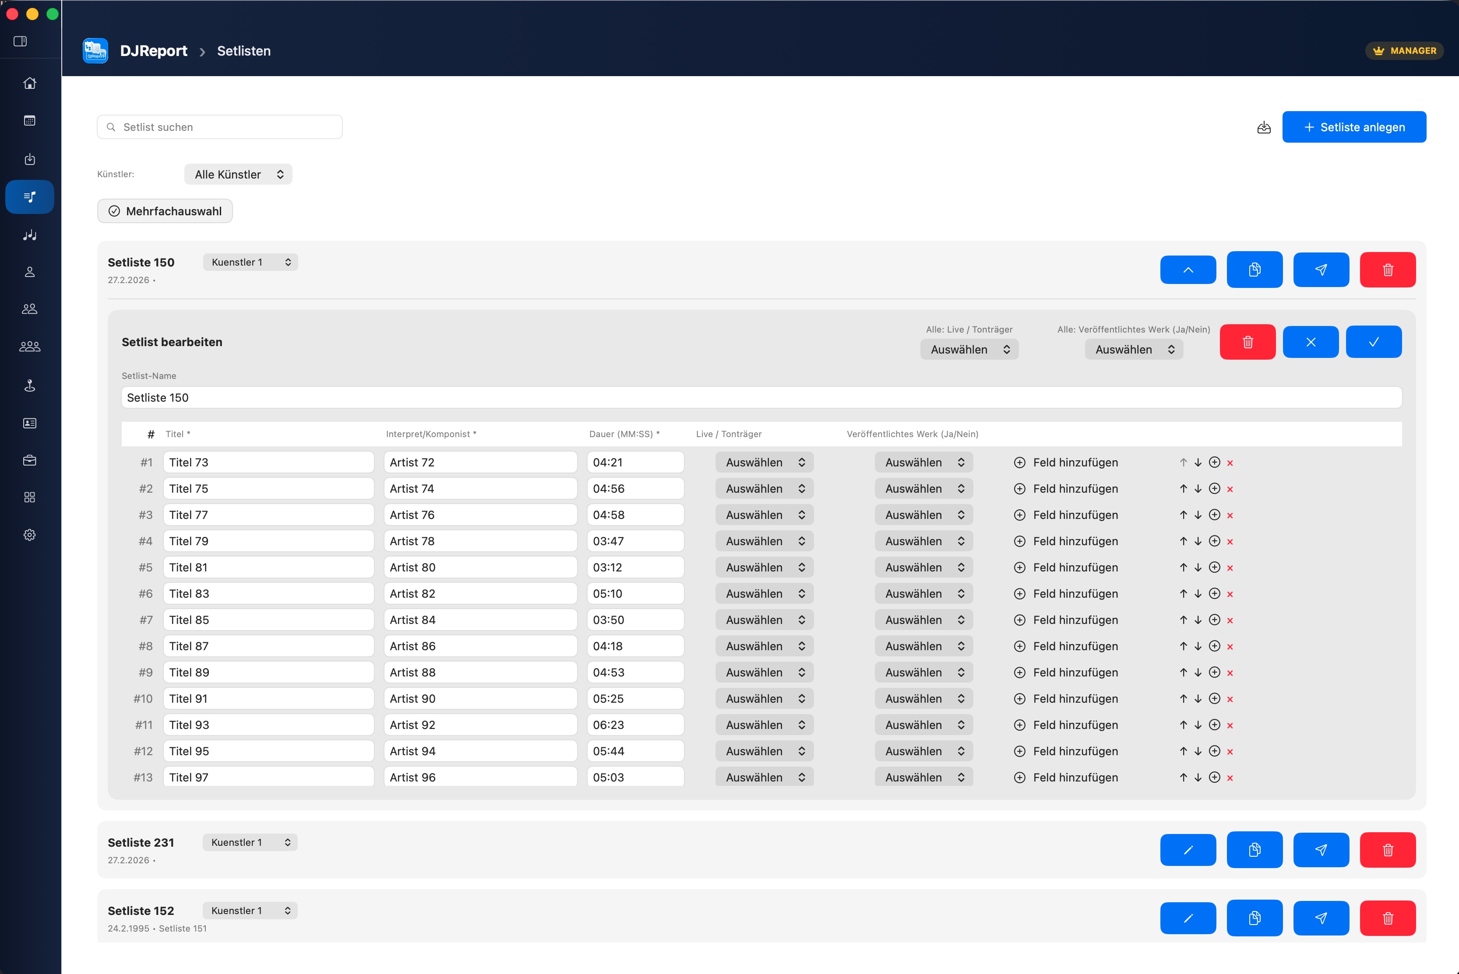
Task: Open the calendar icon in sidebar
Action: click(x=29, y=120)
